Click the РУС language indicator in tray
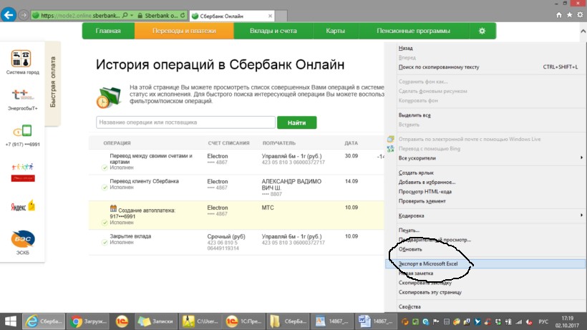587x330 pixels. [x=543, y=321]
